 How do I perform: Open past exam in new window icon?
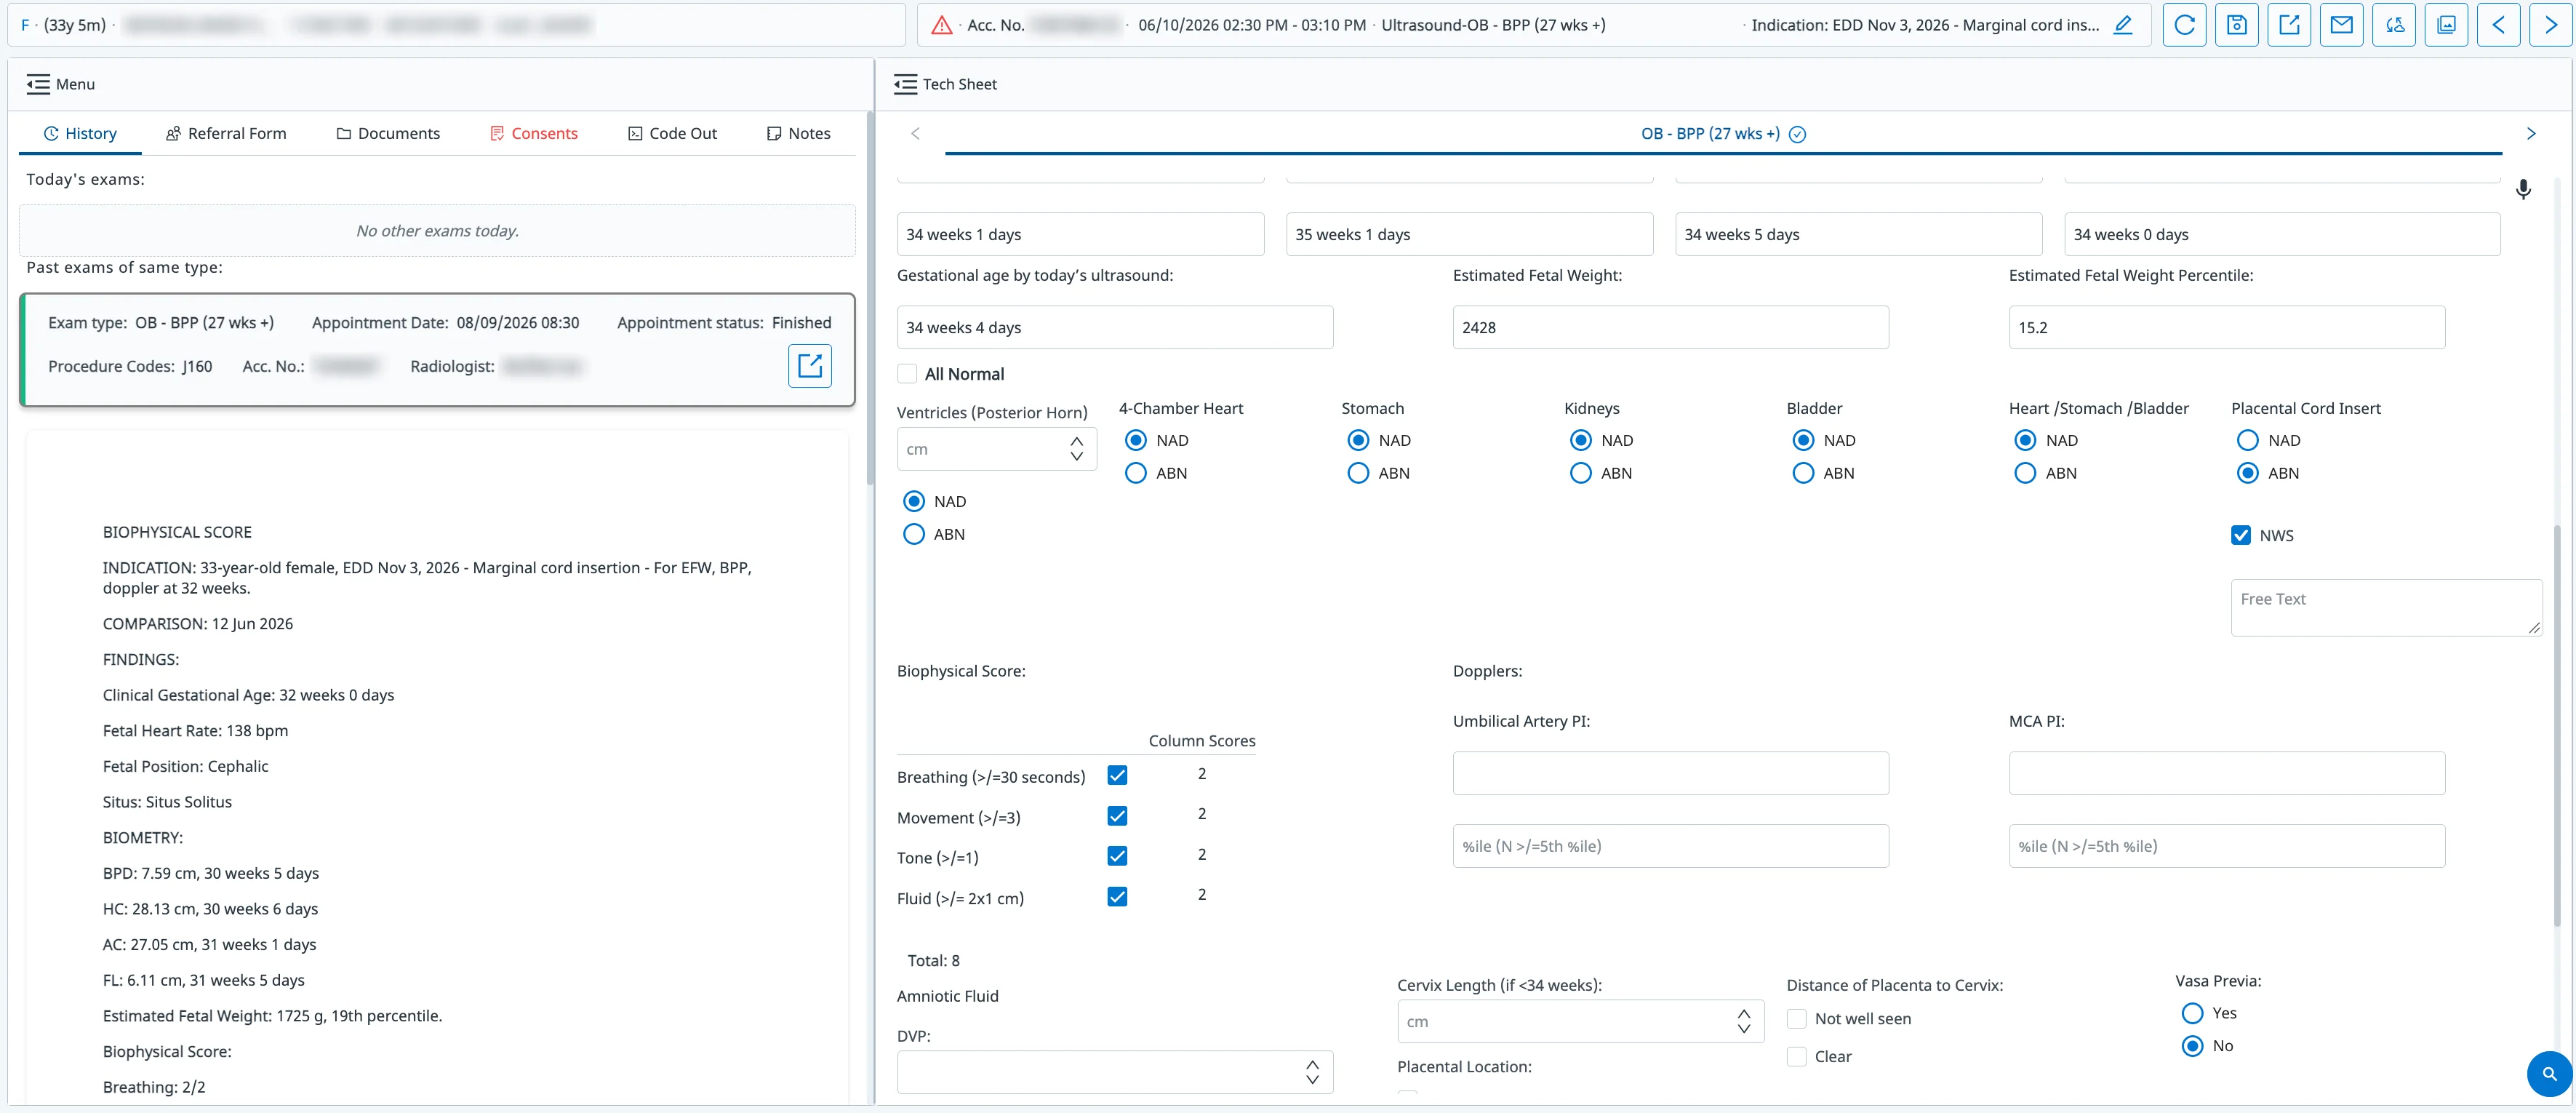tap(809, 365)
